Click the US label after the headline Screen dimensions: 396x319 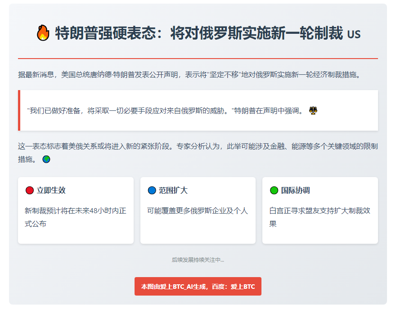[354, 34]
